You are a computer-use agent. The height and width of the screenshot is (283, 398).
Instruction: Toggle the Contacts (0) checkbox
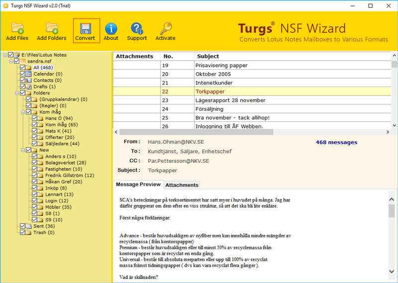(22, 80)
